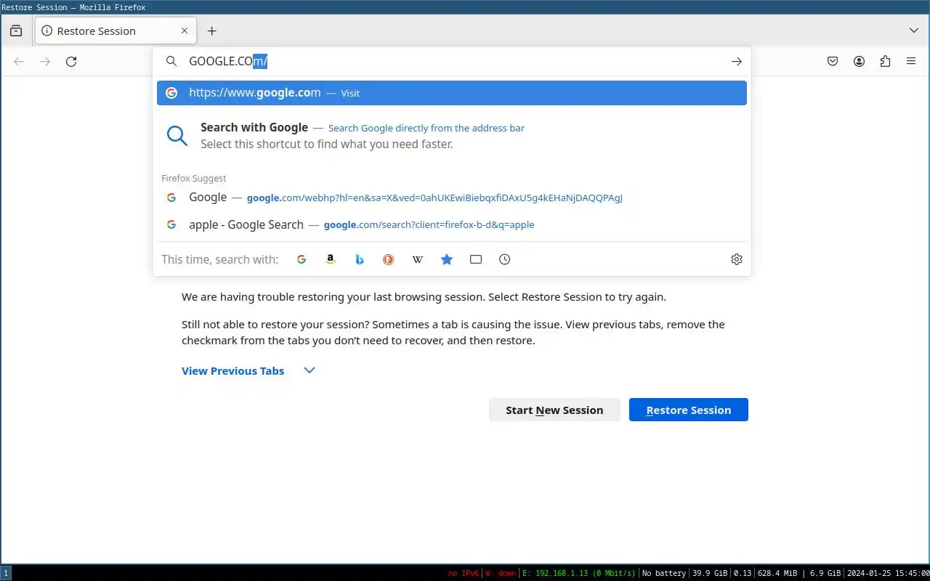Open the Google webhp history suggestion
The height and width of the screenshot is (581, 930).
pos(452,198)
